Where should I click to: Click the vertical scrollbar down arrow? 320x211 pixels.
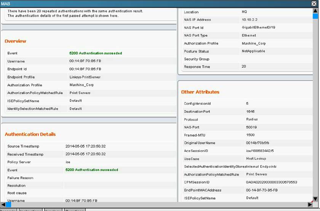315,199
